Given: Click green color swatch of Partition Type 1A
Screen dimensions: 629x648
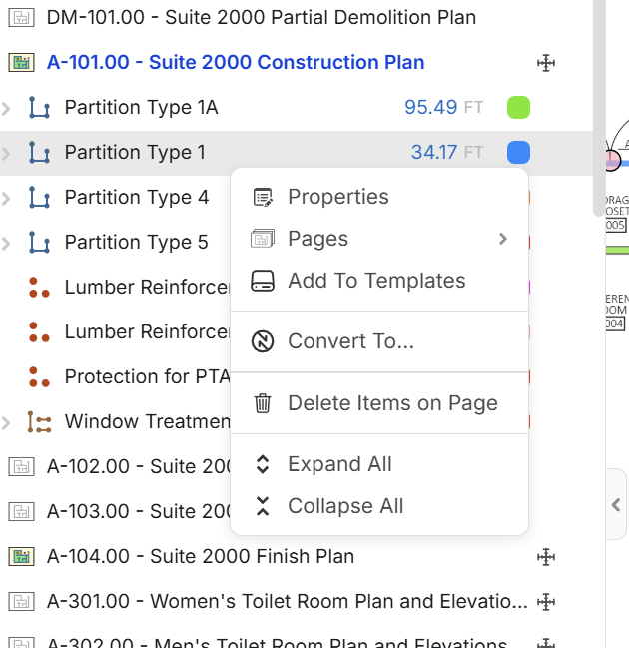Looking at the screenshot, I should (518, 108).
